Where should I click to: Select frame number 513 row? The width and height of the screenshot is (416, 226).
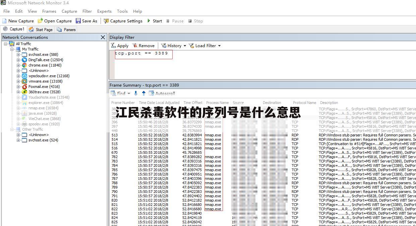point(263,135)
